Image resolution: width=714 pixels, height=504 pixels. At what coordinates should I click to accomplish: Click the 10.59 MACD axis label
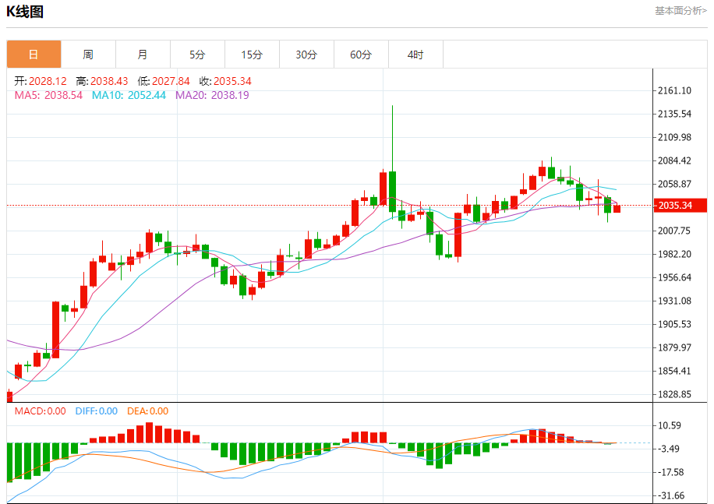tap(670, 425)
